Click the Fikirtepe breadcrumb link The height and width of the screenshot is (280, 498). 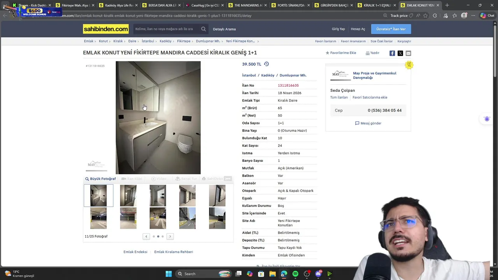click(184, 41)
